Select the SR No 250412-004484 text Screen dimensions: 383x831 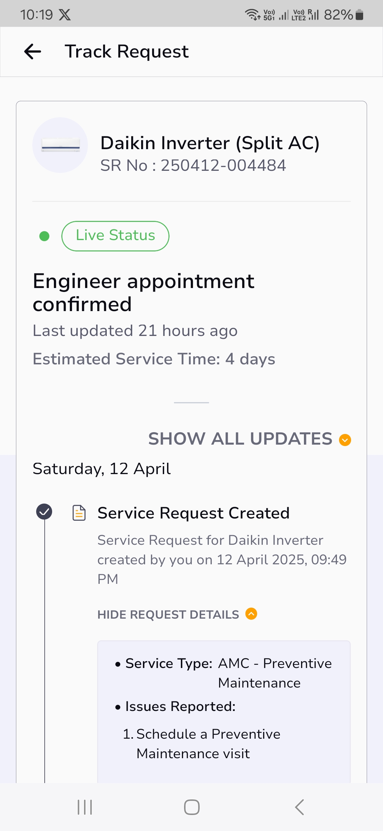[193, 165]
